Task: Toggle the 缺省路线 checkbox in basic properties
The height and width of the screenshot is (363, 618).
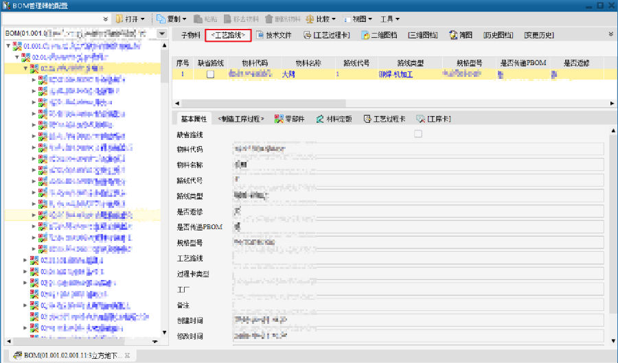Action: [417, 134]
